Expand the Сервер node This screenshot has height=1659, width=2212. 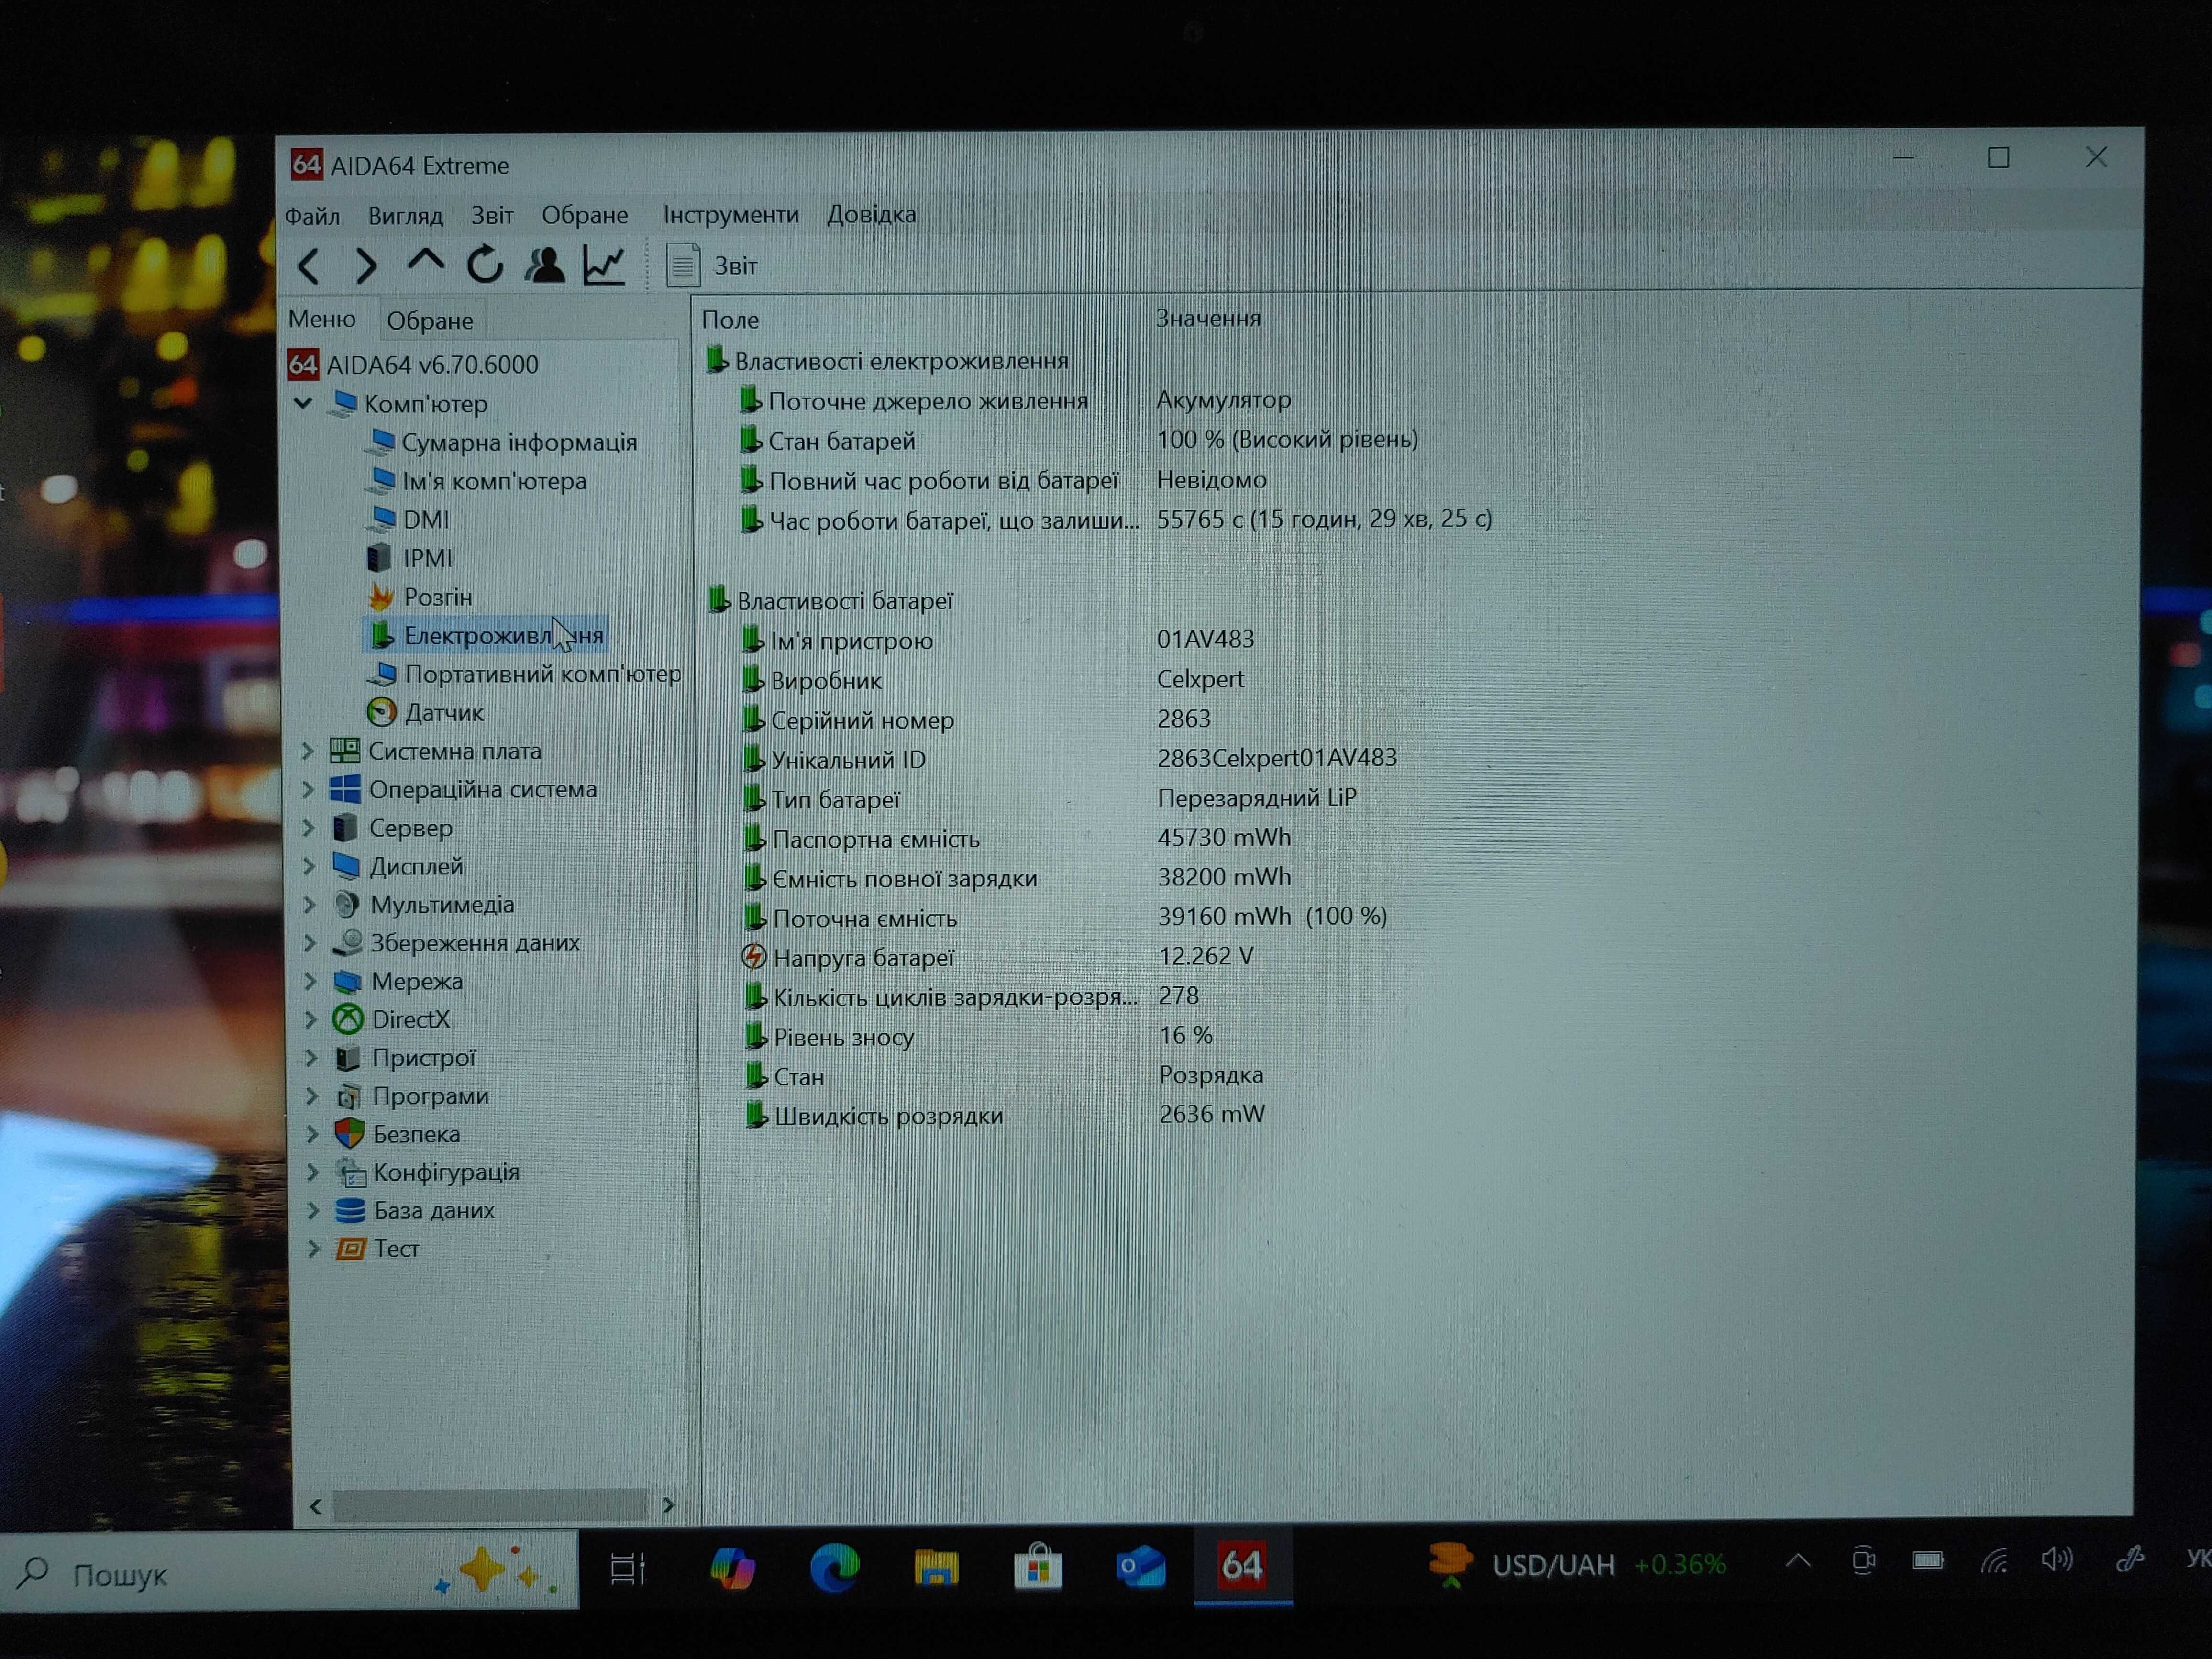coord(308,828)
